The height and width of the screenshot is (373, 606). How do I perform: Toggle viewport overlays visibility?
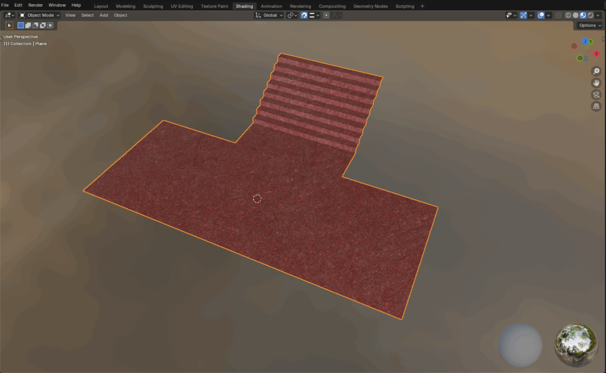(x=541, y=15)
